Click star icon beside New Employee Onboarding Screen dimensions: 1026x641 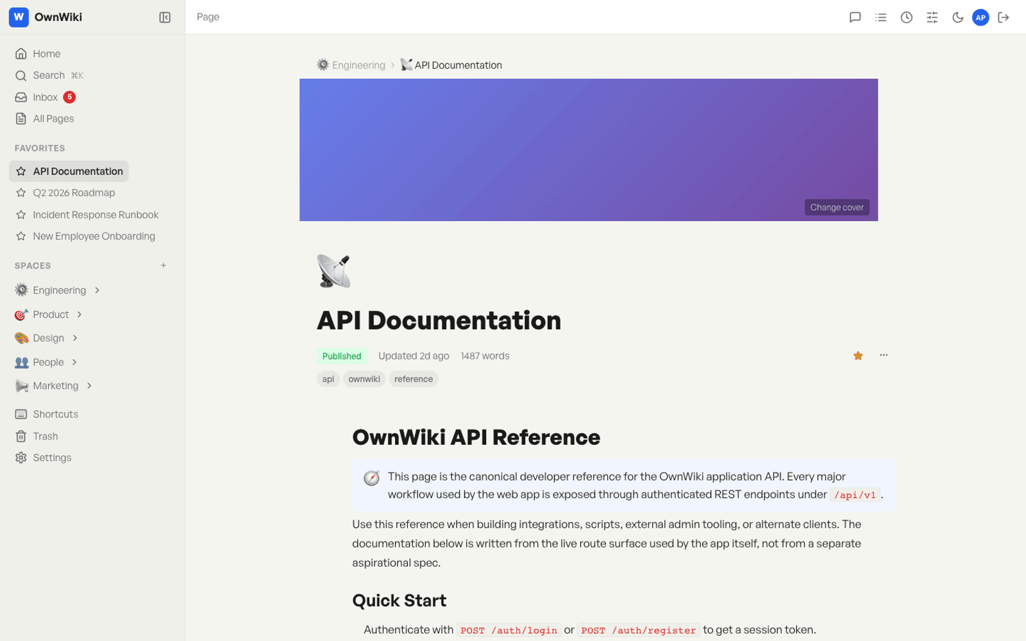pos(21,237)
